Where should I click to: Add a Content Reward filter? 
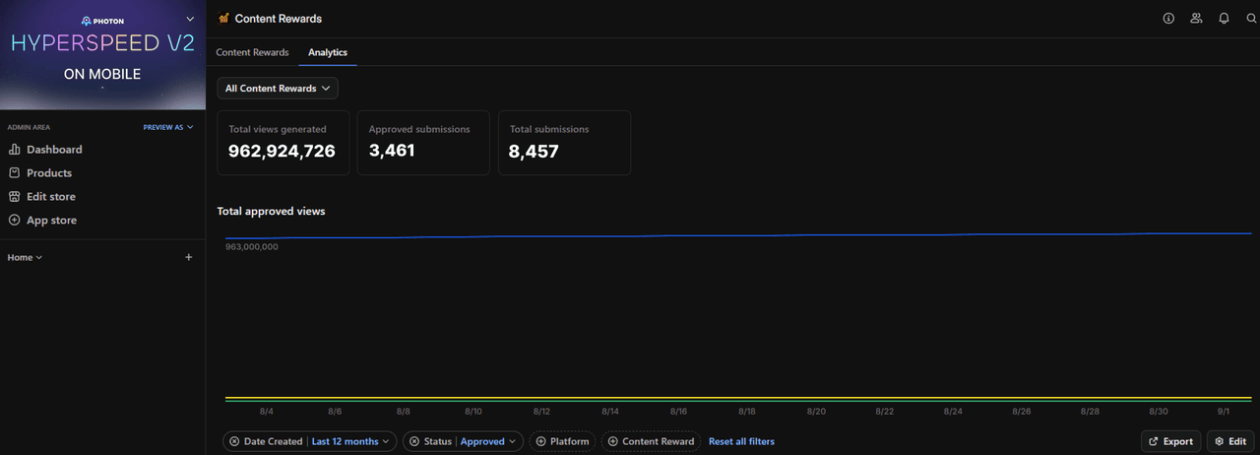point(651,441)
